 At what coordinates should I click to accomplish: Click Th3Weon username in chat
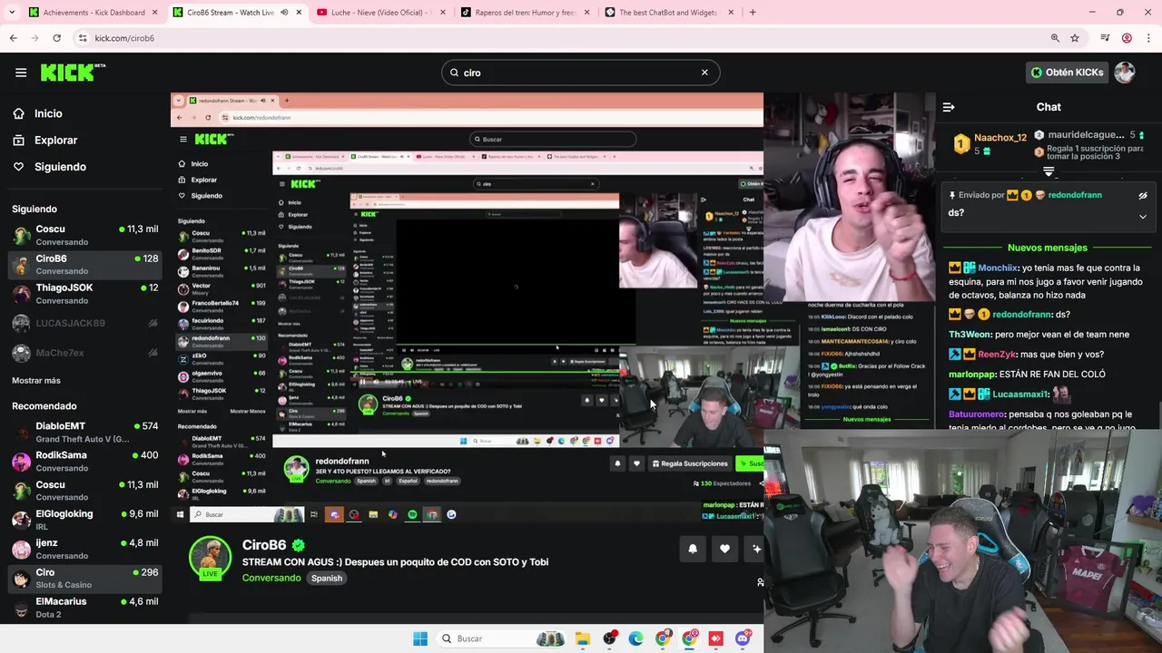[x=970, y=334]
